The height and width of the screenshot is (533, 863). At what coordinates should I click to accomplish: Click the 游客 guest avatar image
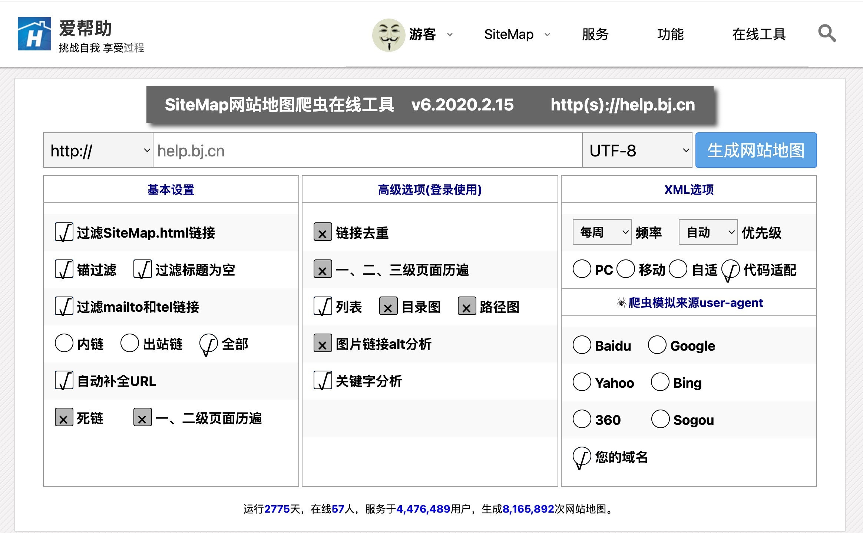point(388,35)
